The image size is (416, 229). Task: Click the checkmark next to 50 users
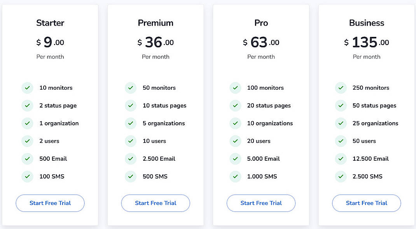[x=341, y=141]
